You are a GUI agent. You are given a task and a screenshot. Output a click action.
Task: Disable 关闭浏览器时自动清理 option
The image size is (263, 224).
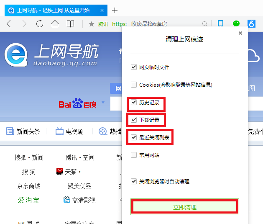pyautogui.click(x=134, y=181)
